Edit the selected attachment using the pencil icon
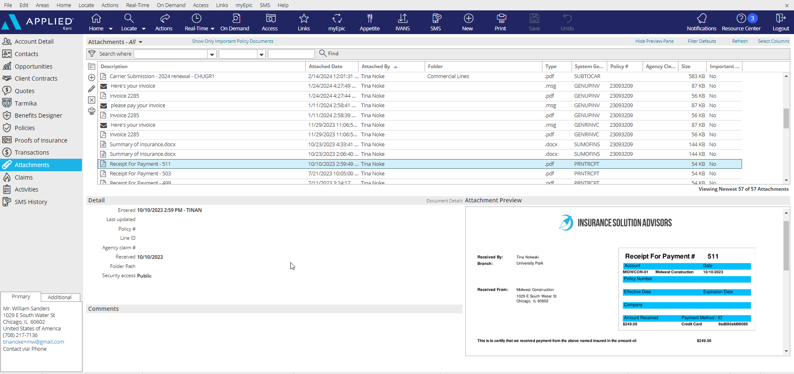This screenshot has height=374, width=794. tap(91, 89)
